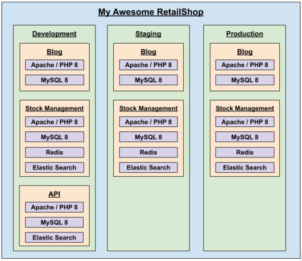Select Redis box in Development Stock Management
Viewport: 302px width, 261px height.
click(x=55, y=152)
